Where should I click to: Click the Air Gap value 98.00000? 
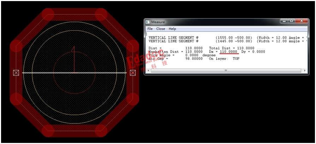[194, 59]
